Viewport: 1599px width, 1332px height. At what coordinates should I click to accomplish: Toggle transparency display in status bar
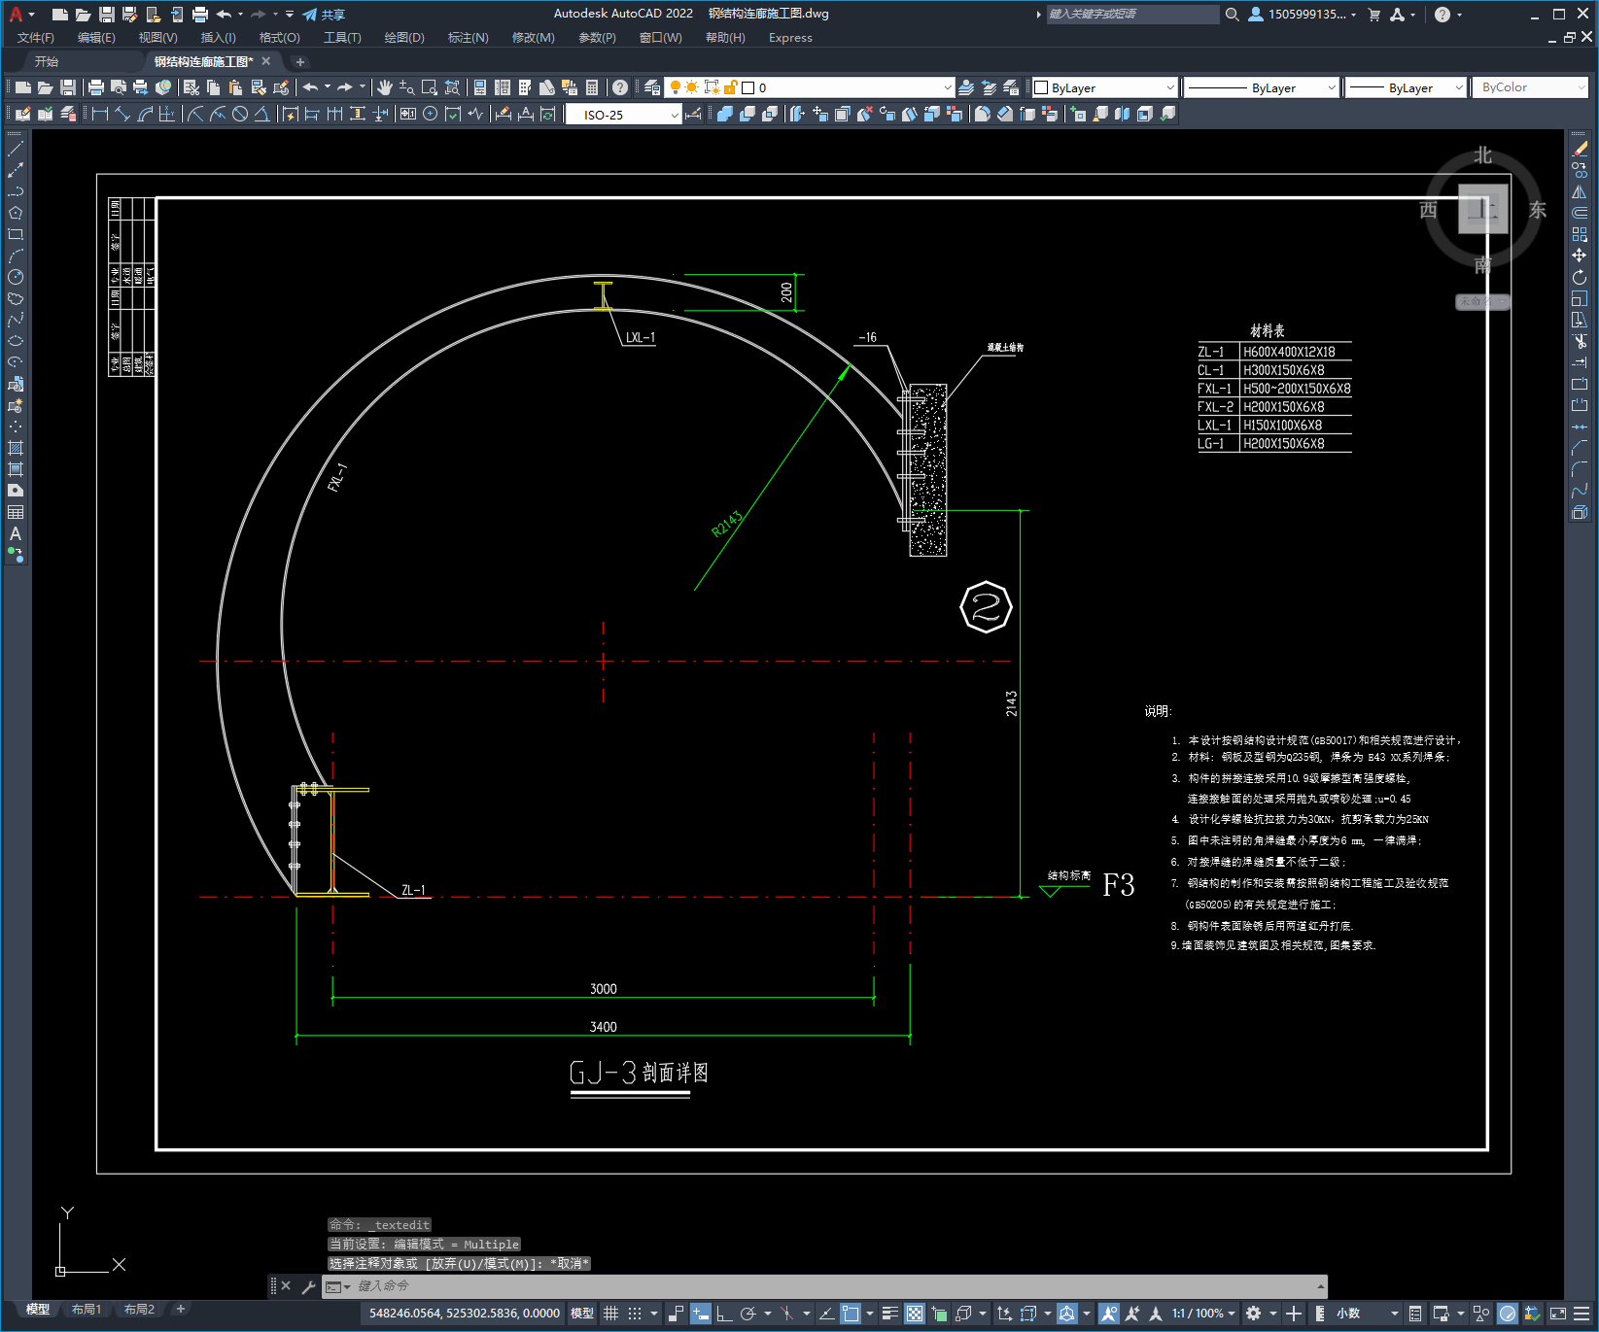(915, 1314)
